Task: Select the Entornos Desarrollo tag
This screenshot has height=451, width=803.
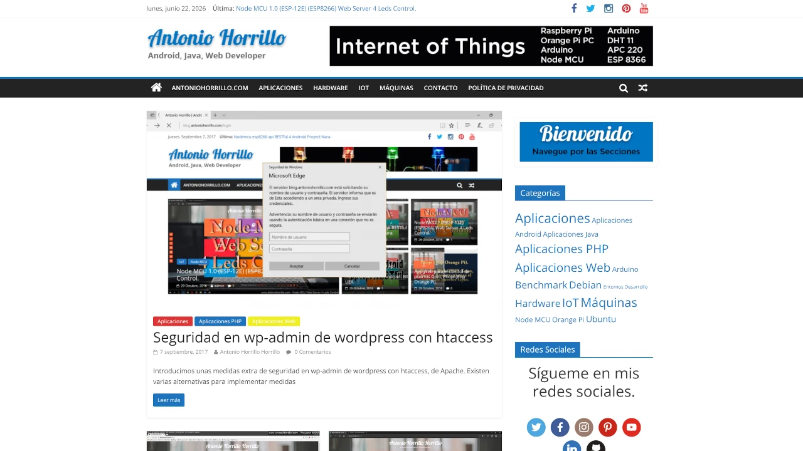Action: pos(625,287)
